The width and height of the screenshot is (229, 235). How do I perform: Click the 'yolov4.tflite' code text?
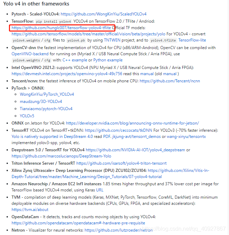163,40
